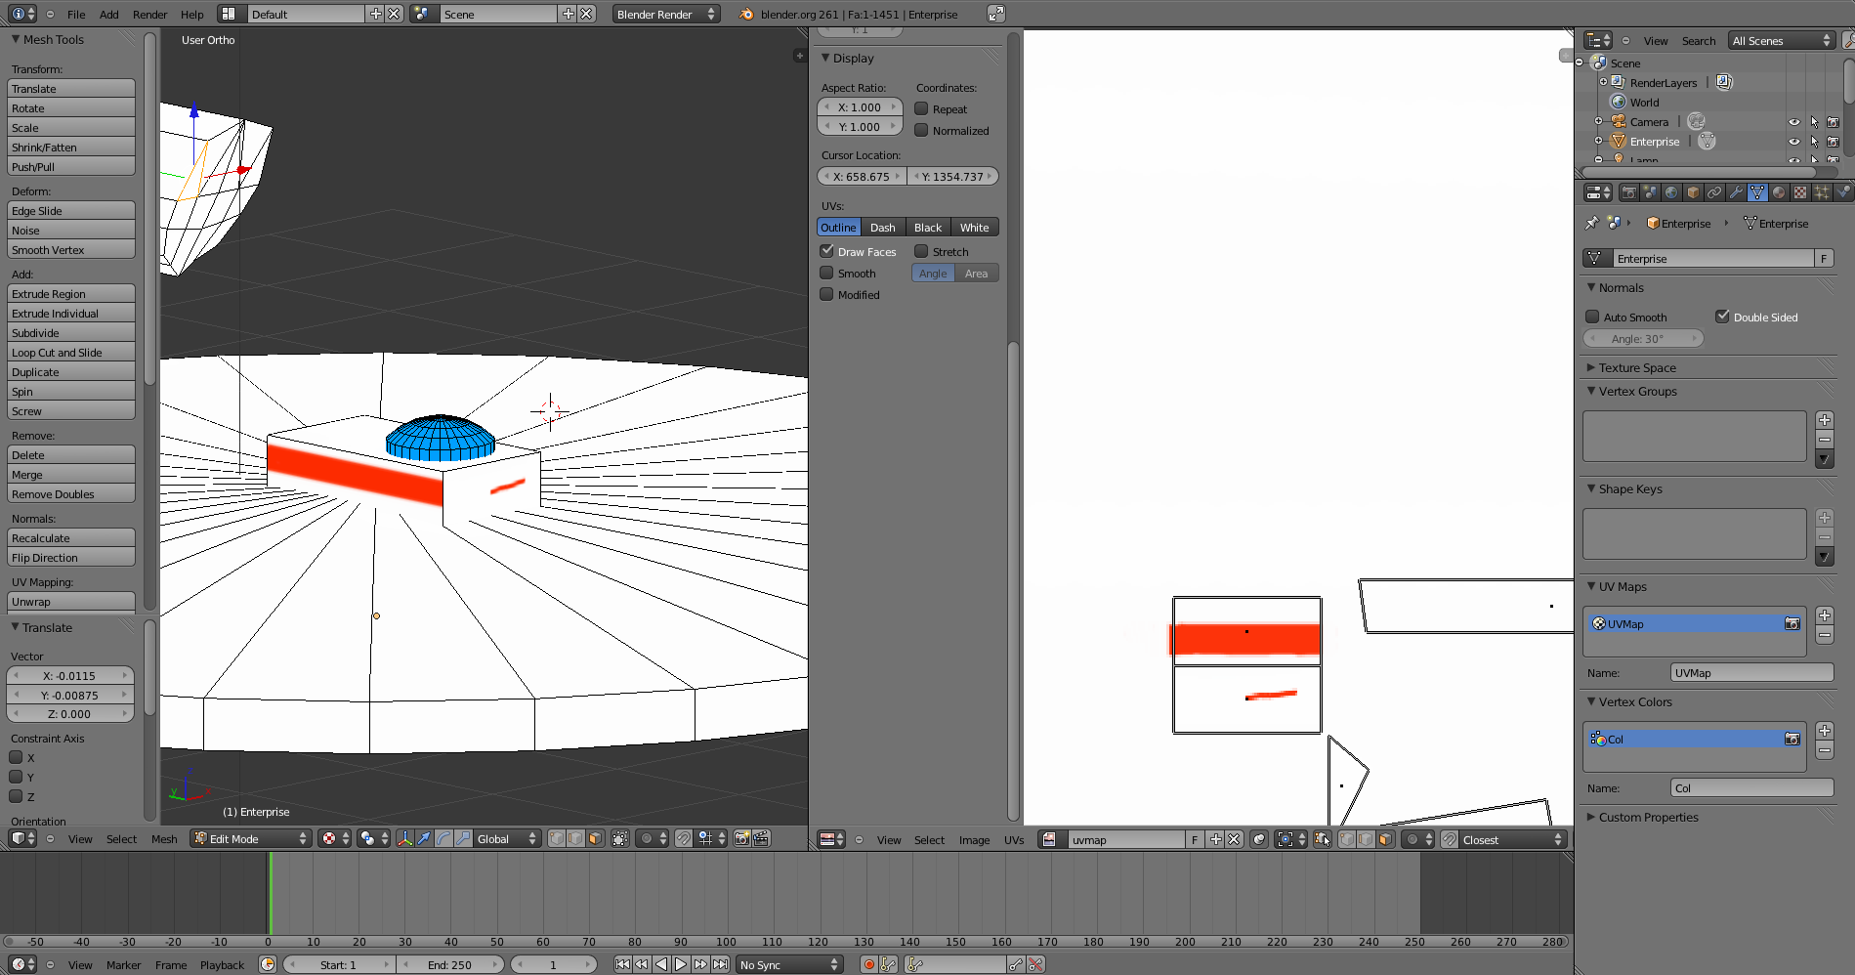Unlink the uvmap image with X button
Viewport: 1855px width, 975px height.
click(1234, 839)
